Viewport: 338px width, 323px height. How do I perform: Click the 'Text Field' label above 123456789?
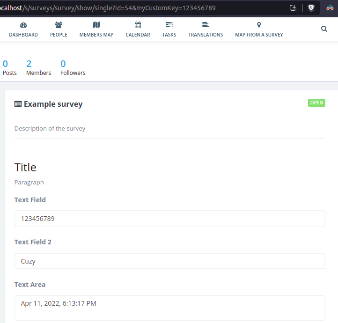tap(30, 200)
